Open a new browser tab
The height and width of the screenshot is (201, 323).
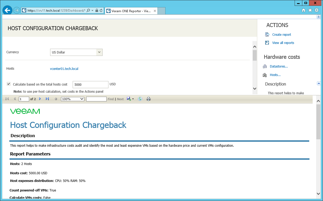click(161, 11)
